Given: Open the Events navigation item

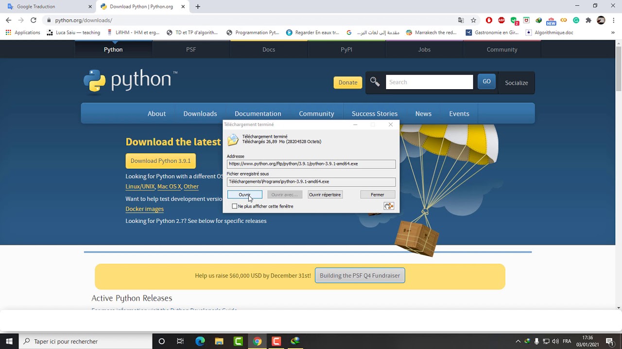Looking at the screenshot, I should point(459,113).
